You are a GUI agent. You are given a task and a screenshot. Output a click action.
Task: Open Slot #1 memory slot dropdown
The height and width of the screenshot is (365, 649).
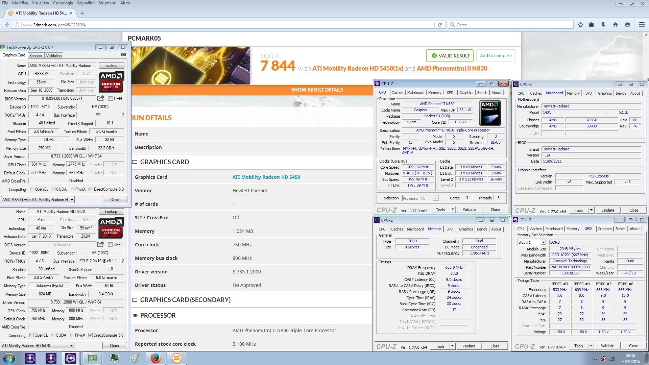tap(532, 242)
